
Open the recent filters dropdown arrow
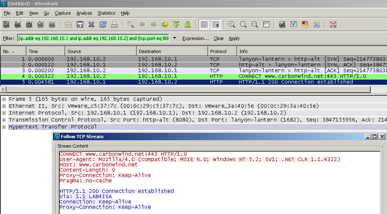(x=174, y=38)
